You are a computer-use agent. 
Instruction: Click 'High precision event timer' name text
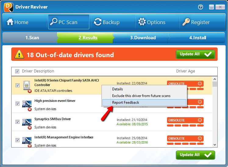click(x=55, y=101)
